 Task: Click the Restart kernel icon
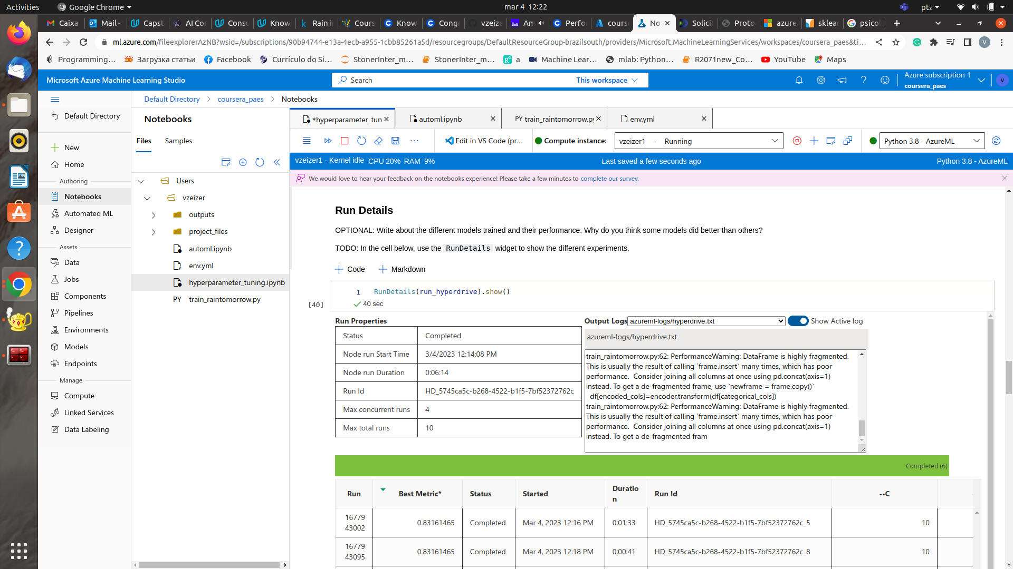point(361,141)
